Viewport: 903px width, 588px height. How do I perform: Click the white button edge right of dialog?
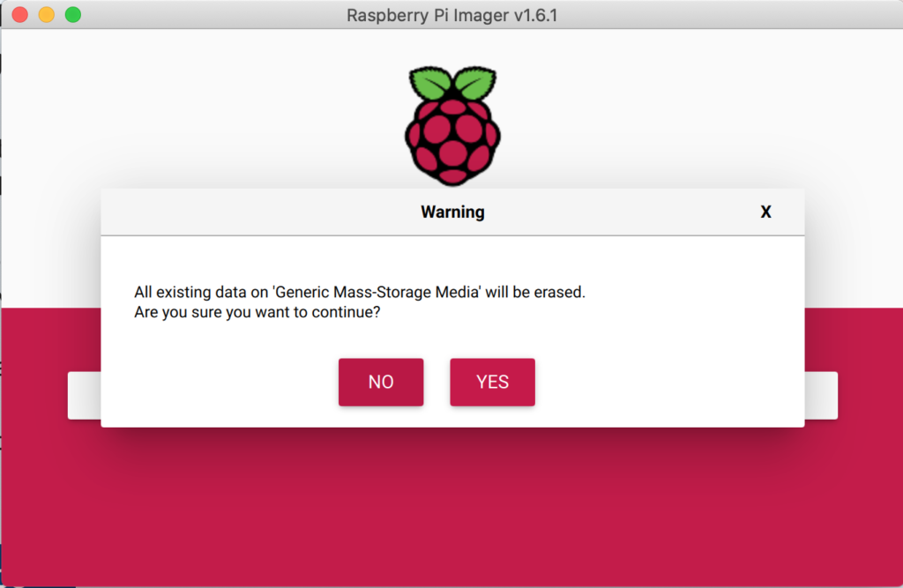(821, 395)
